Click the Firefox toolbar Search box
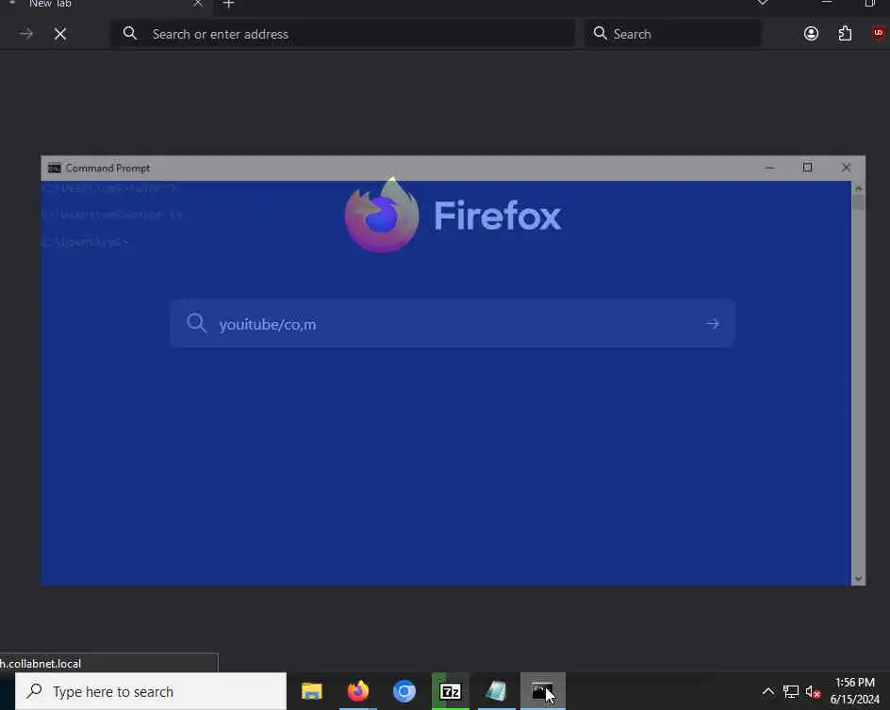Image resolution: width=890 pixels, height=710 pixels. pos(673,34)
